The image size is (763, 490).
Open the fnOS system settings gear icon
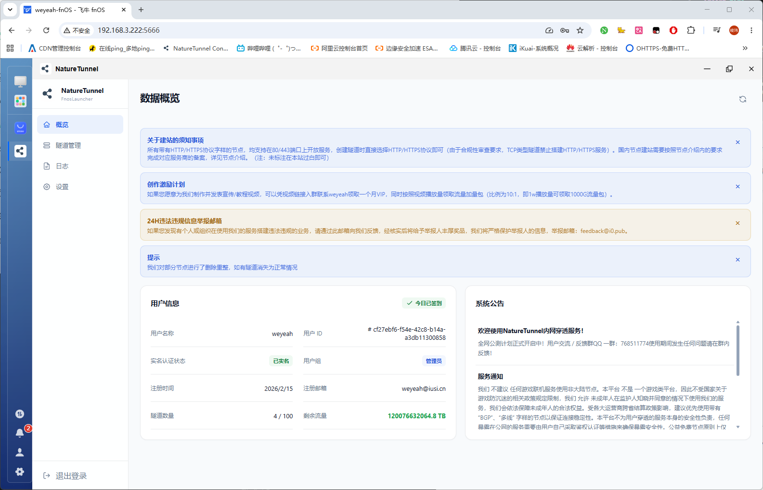pyautogui.click(x=20, y=472)
